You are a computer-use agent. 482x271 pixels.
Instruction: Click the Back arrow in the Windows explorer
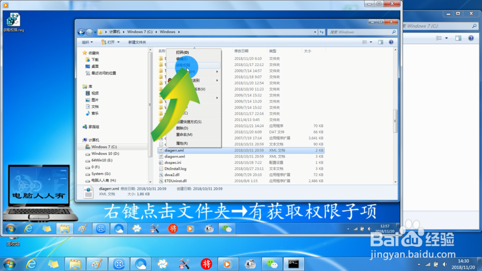pos(81,32)
